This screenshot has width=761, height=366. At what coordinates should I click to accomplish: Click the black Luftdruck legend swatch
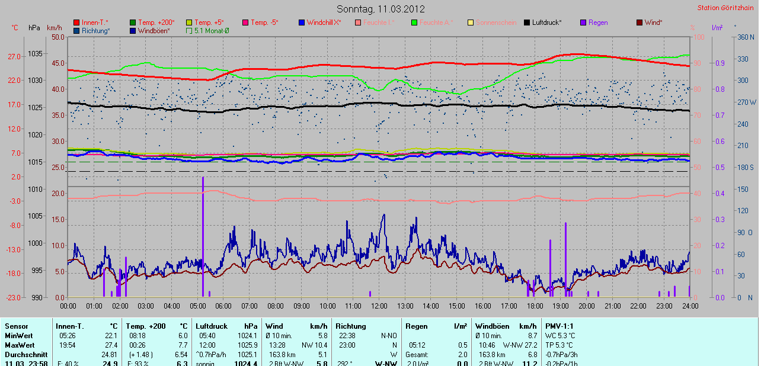[x=527, y=23]
